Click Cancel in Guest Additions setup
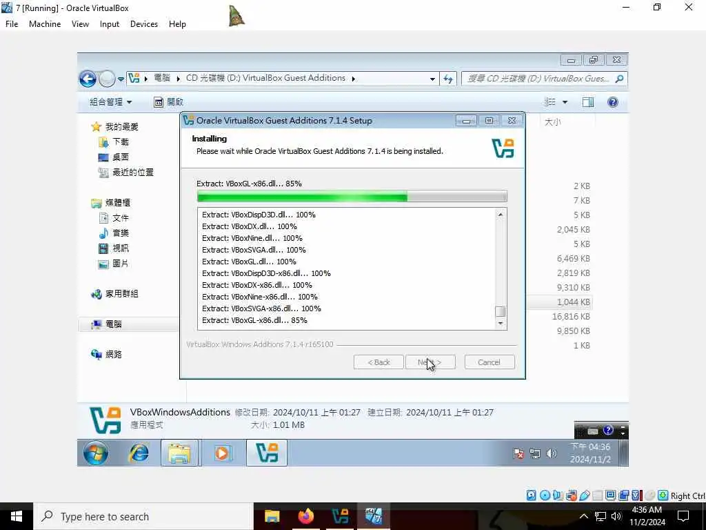The height and width of the screenshot is (530, 706). (x=490, y=362)
